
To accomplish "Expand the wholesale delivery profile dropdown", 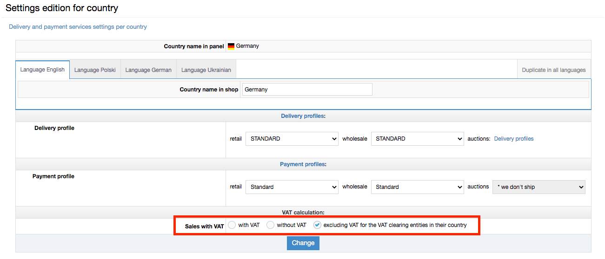I will click(417, 139).
